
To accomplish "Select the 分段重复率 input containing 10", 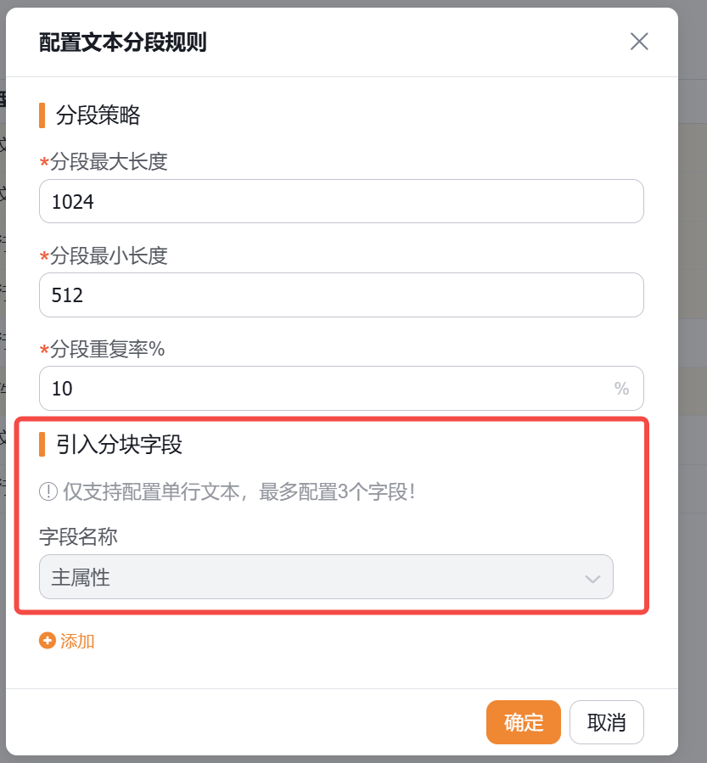I will tap(323, 389).
